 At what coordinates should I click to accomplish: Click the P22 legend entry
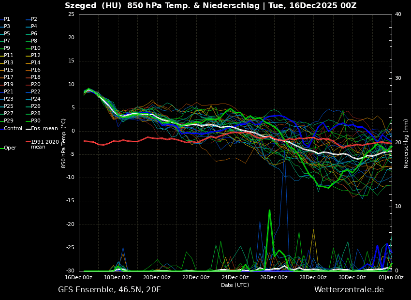(x=36, y=92)
